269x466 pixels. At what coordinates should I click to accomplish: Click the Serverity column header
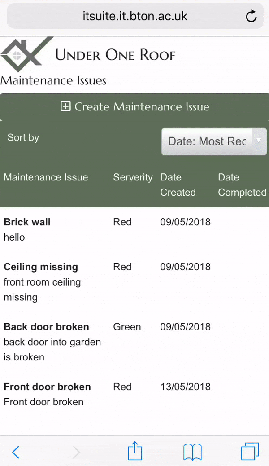133,177
